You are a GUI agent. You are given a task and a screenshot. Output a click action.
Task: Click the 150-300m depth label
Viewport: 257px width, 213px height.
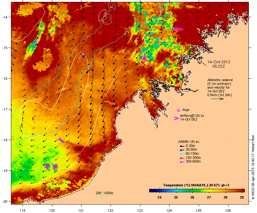[193, 158]
